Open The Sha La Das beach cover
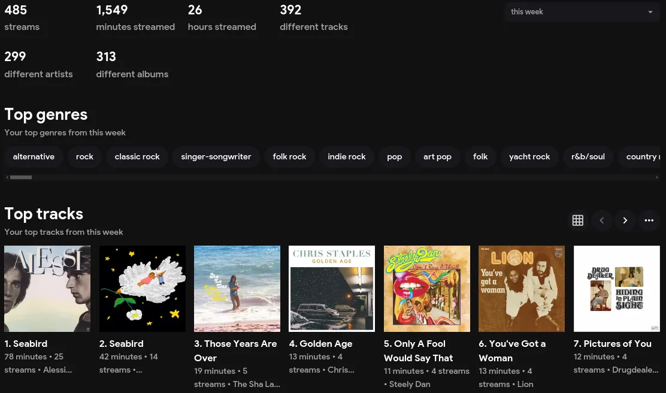The width and height of the screenshot is (666, 393). tap(237, 289)
